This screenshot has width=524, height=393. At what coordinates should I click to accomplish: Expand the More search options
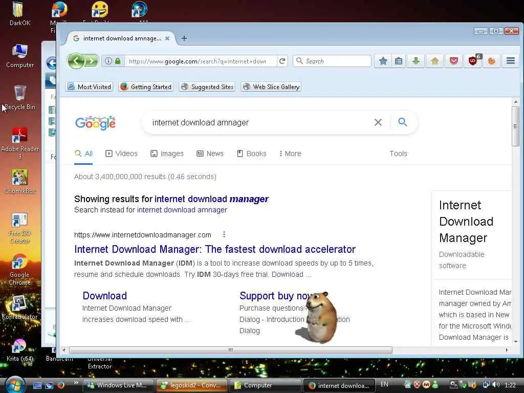(290, 154)
